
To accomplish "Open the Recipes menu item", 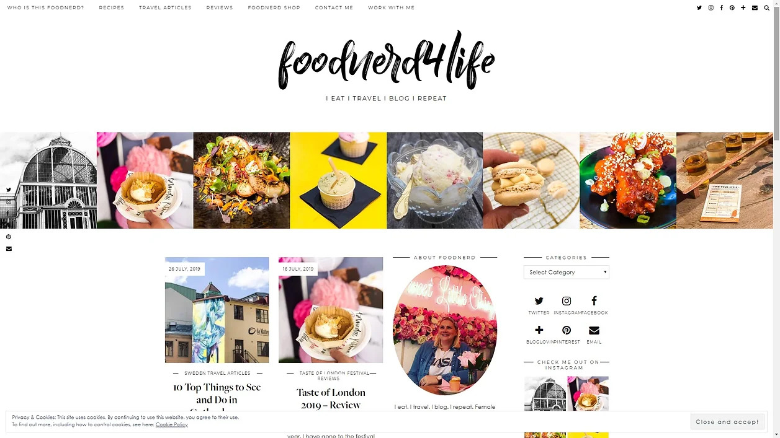I will 112,8.
